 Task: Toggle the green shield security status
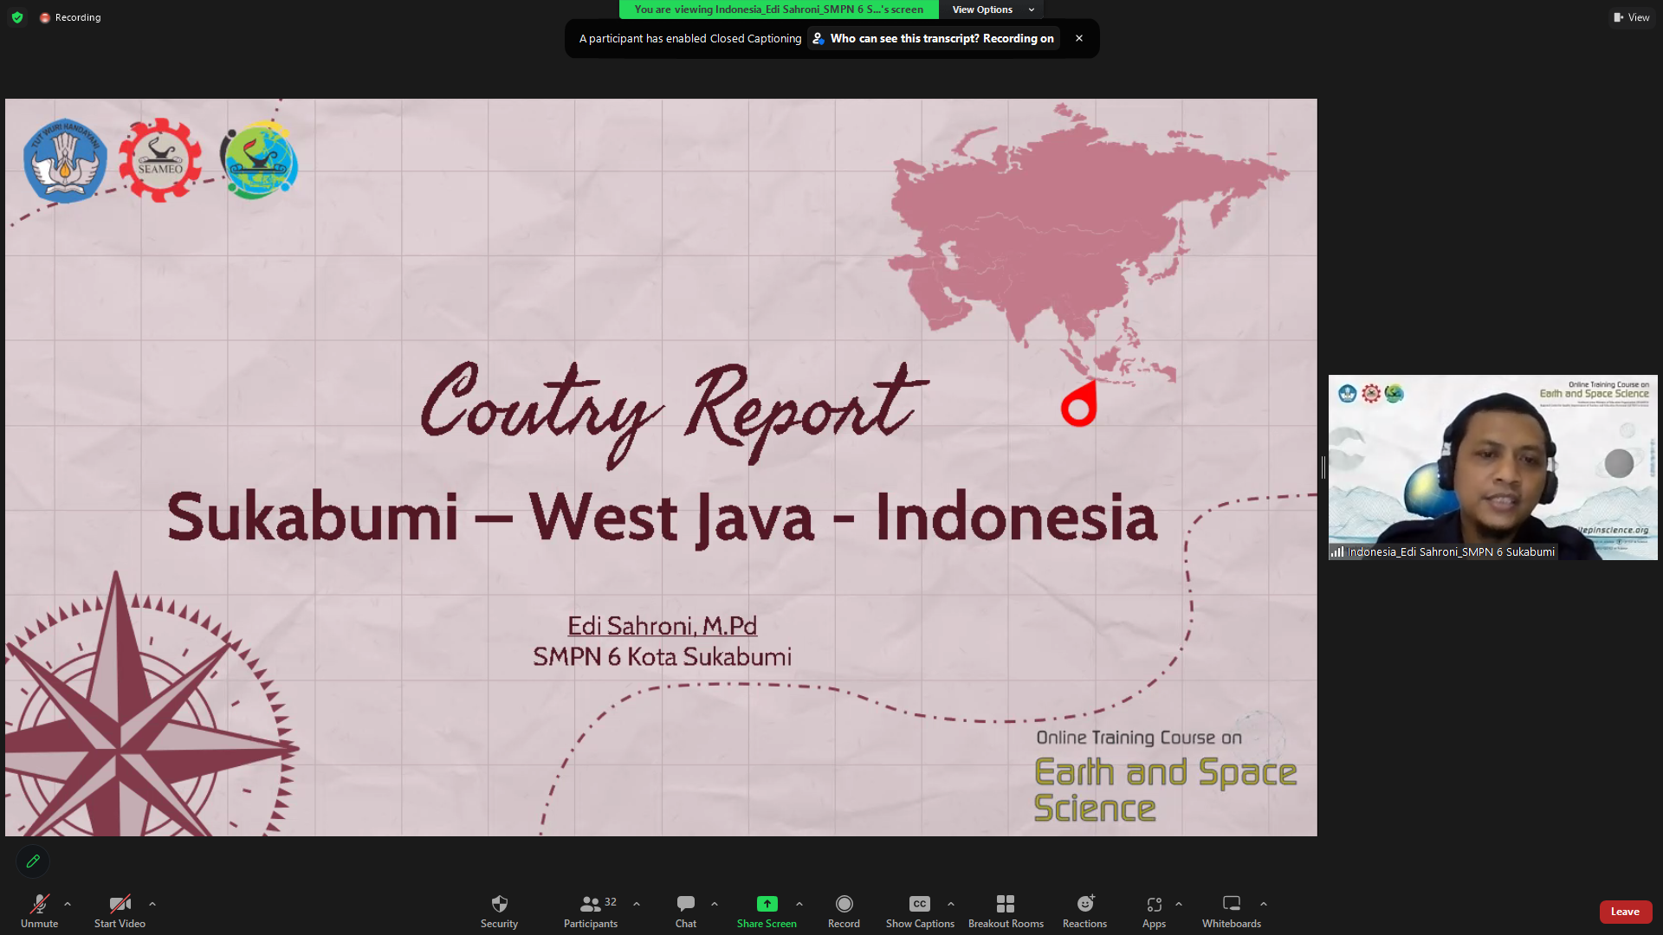coord(16,16)
